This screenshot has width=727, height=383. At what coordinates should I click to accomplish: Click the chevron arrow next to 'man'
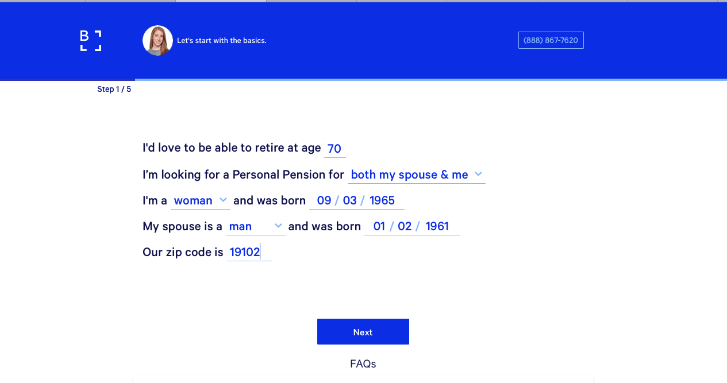[x=278, y=226]
